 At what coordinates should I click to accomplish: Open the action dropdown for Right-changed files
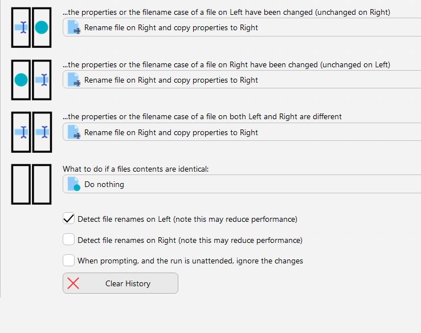pos(242,80)
